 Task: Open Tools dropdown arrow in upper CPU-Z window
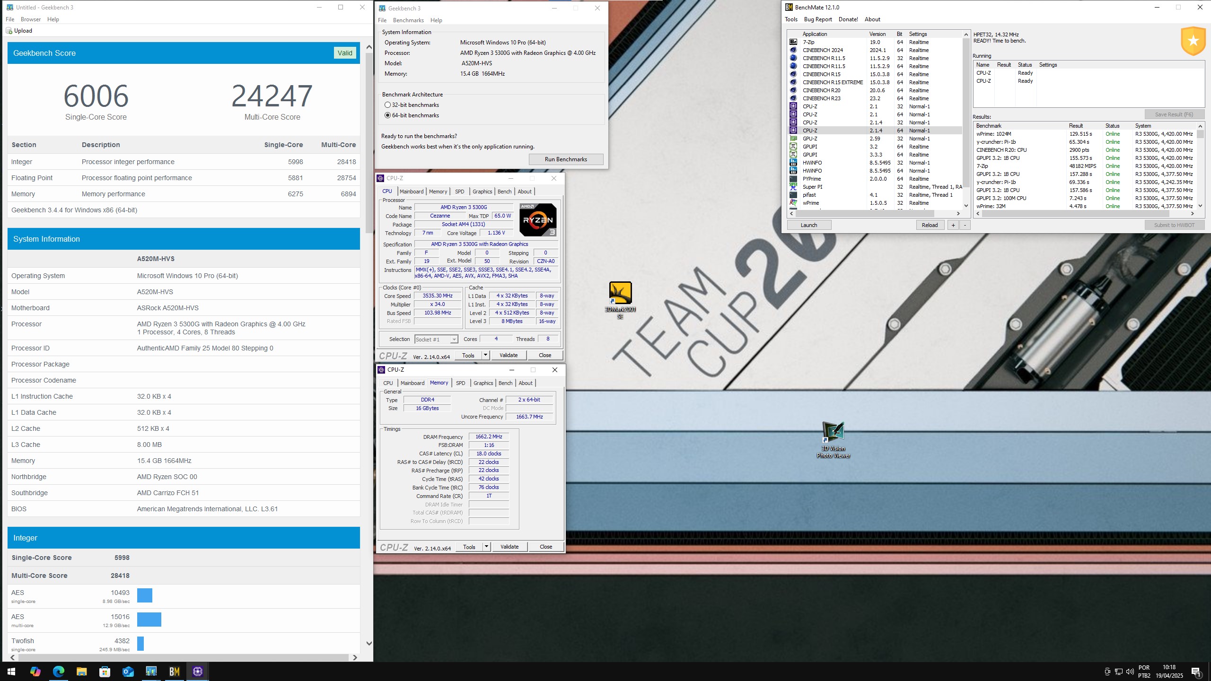485,355
